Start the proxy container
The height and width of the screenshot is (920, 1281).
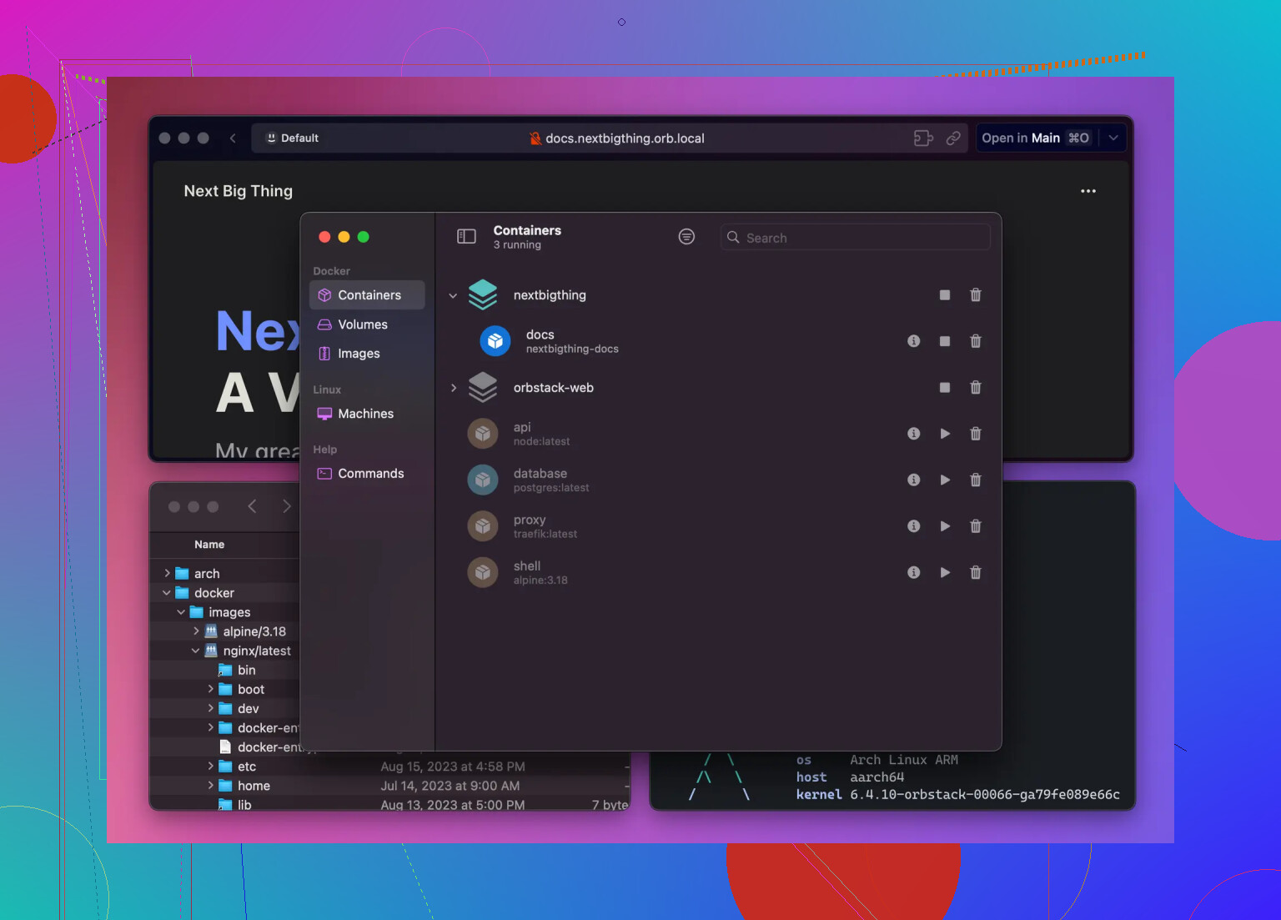(944, 526)
